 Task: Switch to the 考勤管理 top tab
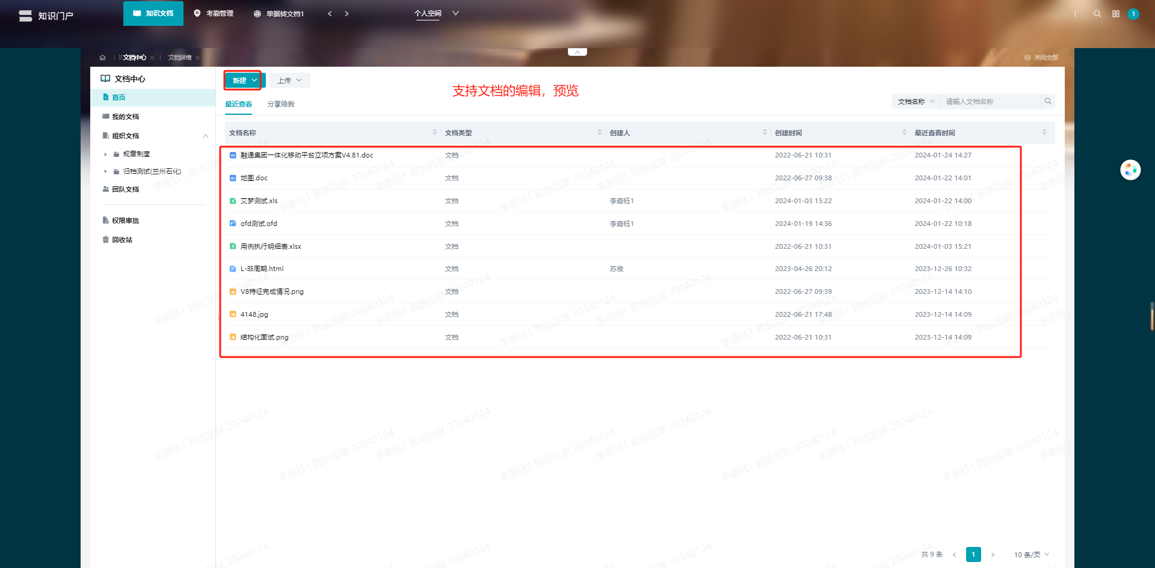(x=214, y=13)
